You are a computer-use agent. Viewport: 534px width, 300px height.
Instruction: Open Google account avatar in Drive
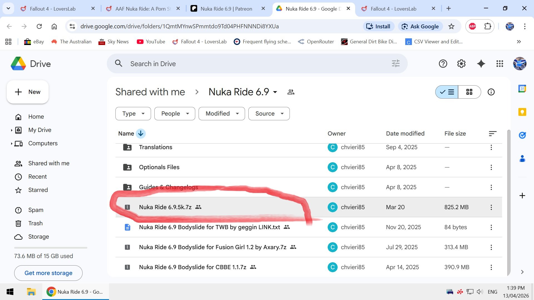click(x=520, y=64)
